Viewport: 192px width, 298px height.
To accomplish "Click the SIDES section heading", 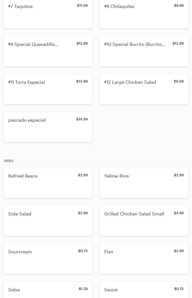I will 9,161.
